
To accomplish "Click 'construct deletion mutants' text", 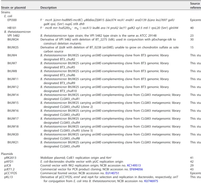I will coord(62,44).
